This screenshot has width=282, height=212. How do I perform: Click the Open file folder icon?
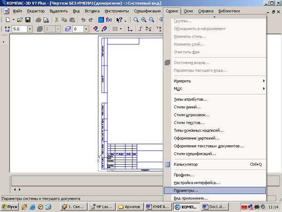pyautogui.click(x=20, y=20)
